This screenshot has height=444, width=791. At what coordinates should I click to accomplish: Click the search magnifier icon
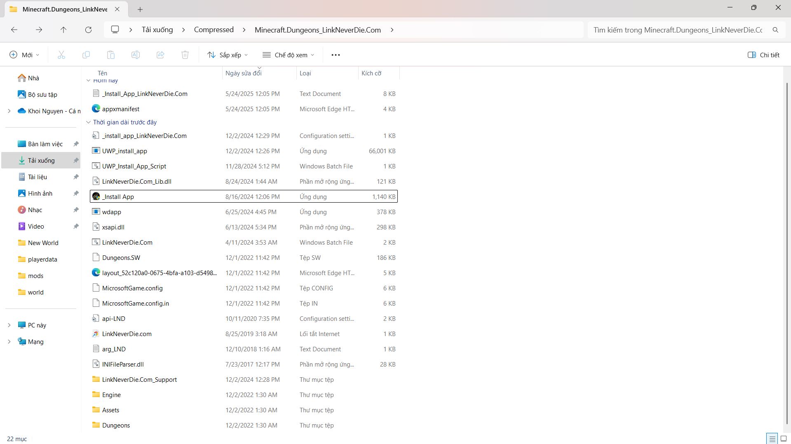775,30
